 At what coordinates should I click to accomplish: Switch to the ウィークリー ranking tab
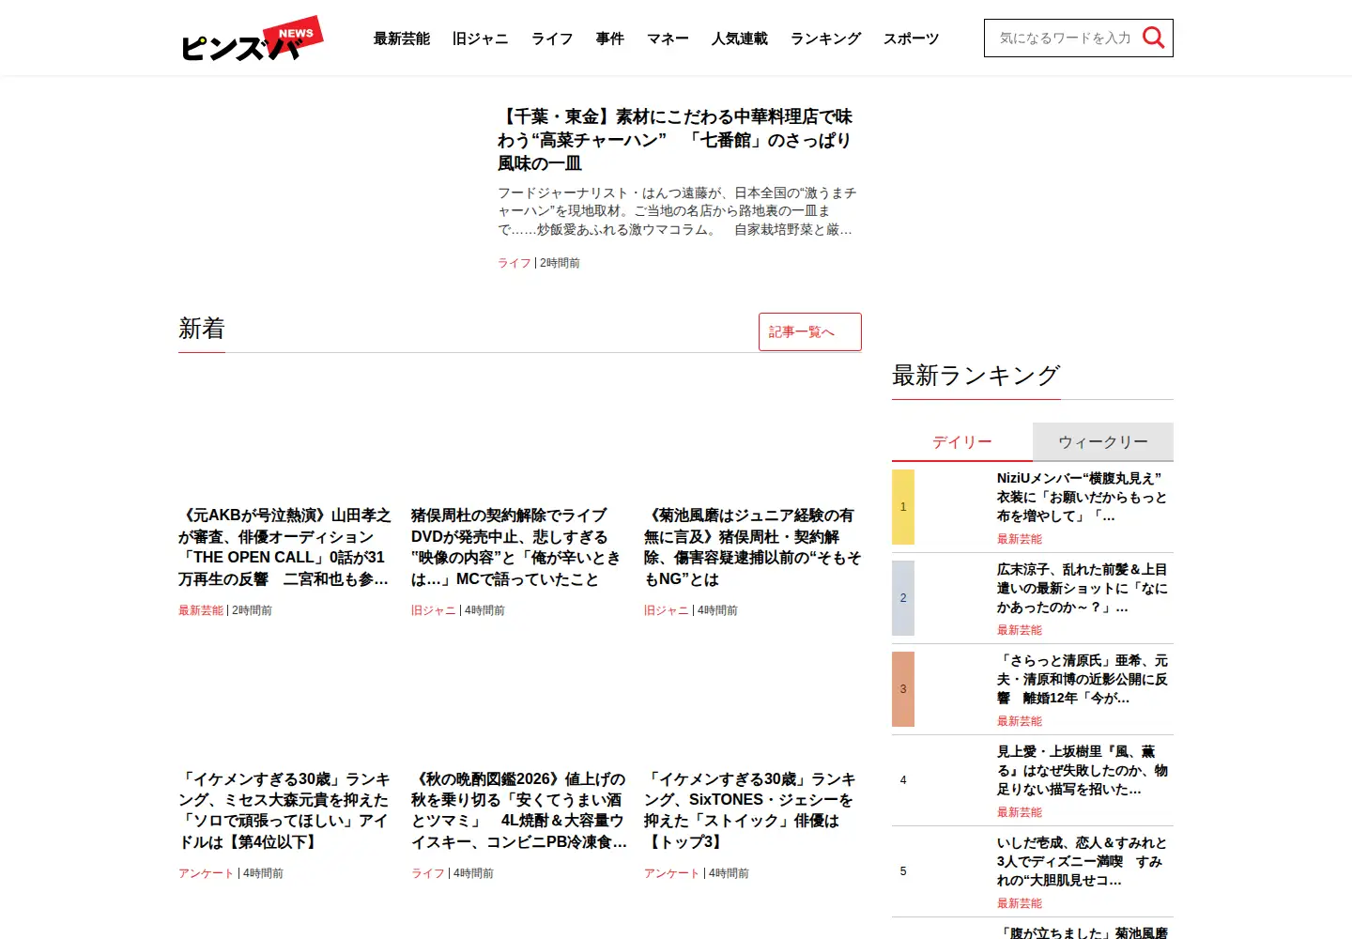[1103, 441]
